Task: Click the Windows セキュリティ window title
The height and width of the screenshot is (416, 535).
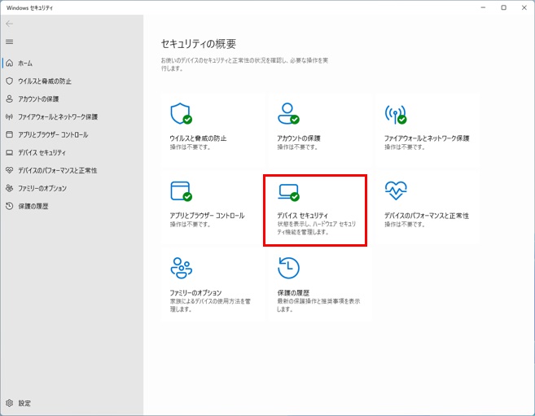Action: click(x=29, y=7)
